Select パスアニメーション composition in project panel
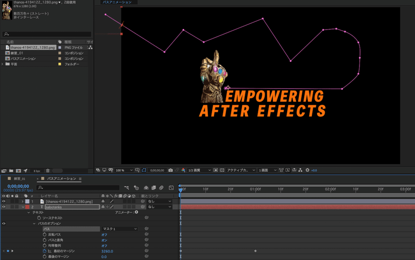The width and height of the screenshot is (415, 260). 23,59
